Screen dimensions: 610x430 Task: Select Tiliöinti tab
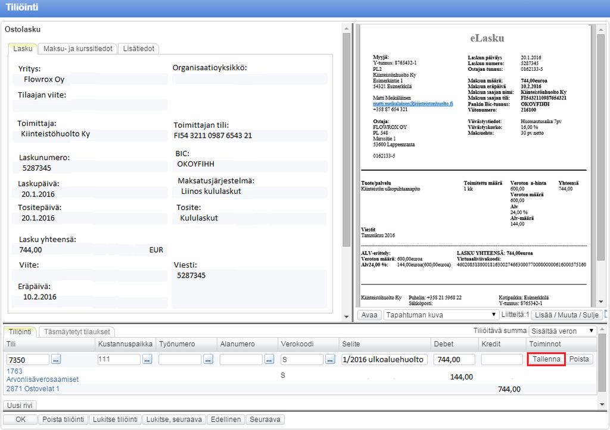[x=20, y=332]
